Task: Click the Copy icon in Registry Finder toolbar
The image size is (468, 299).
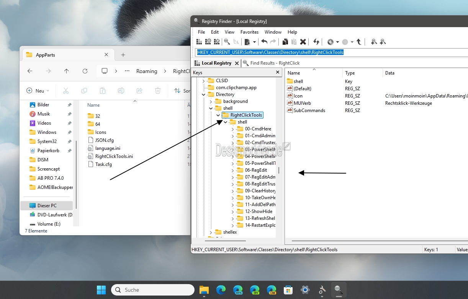Action: [285, 42]
